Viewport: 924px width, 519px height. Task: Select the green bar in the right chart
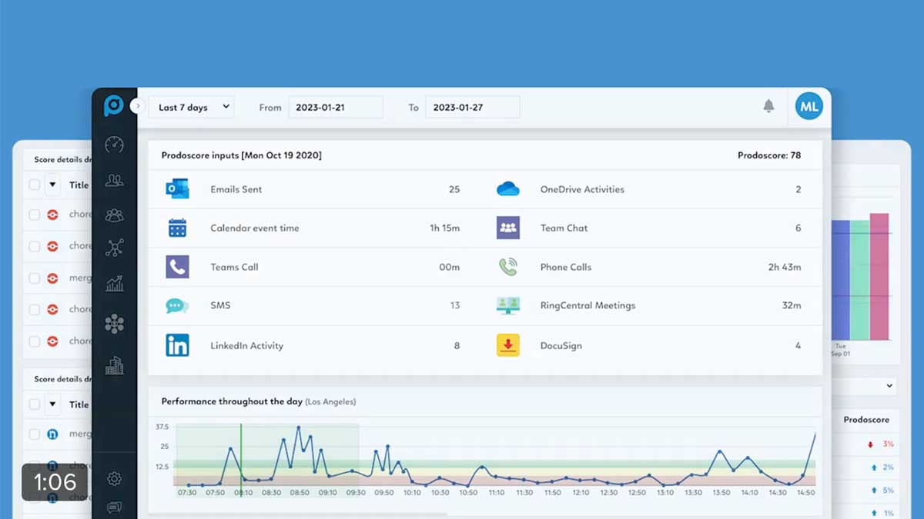pos(859,280)
